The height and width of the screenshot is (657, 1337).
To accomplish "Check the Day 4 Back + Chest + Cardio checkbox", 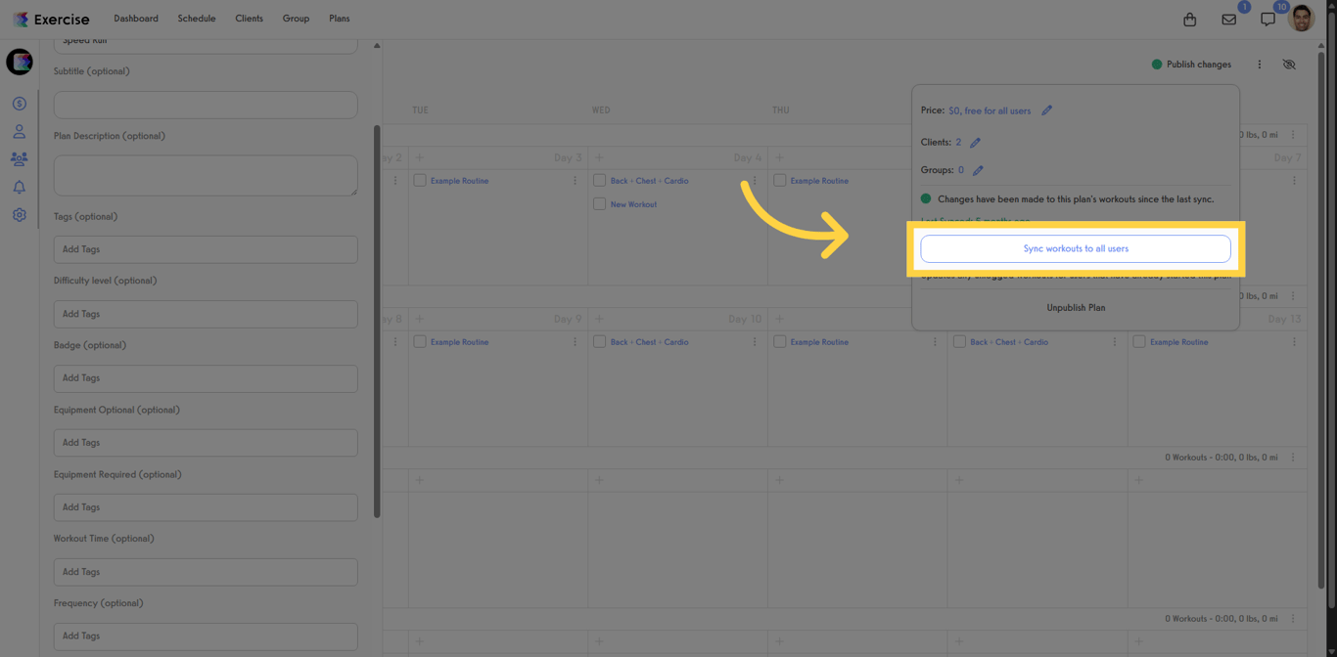I will [x=599, y=181].
